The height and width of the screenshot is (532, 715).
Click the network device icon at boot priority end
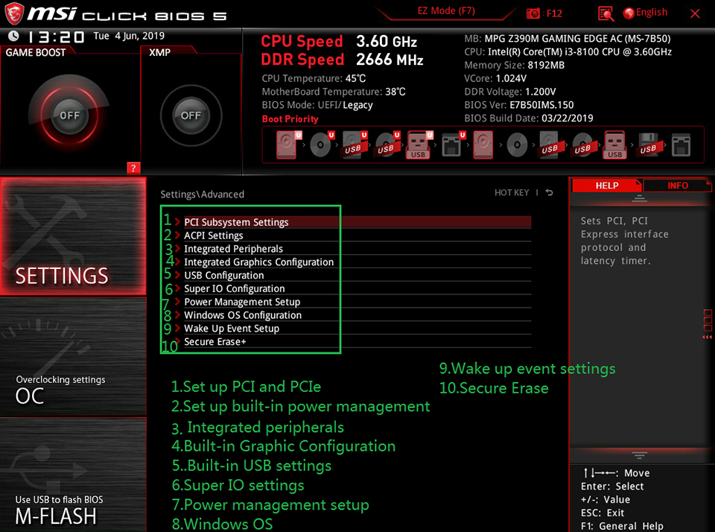point(681,144)
